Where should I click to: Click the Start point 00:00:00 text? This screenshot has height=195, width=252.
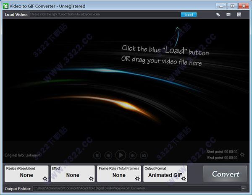click(x=222, y=152)
